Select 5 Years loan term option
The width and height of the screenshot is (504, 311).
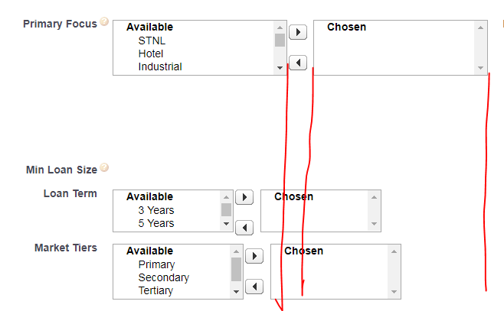tap(156, 223)
